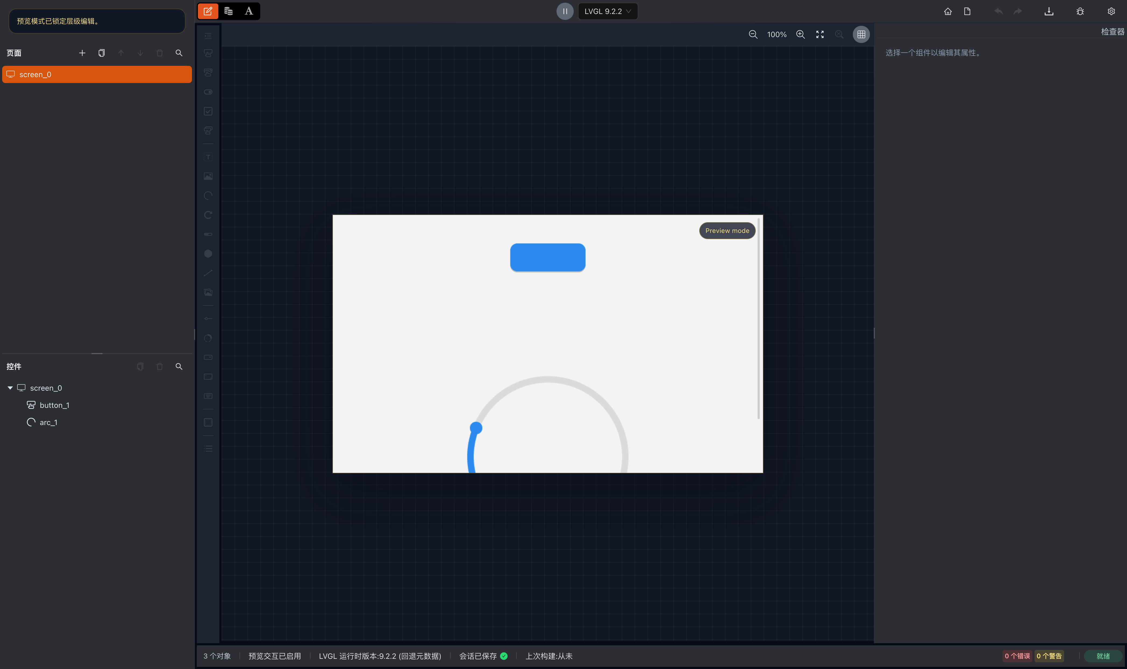The width and height of the screenshot is (1127, 669).
Task: Open the debug bug icon
Action: (x=1080, y=11)
